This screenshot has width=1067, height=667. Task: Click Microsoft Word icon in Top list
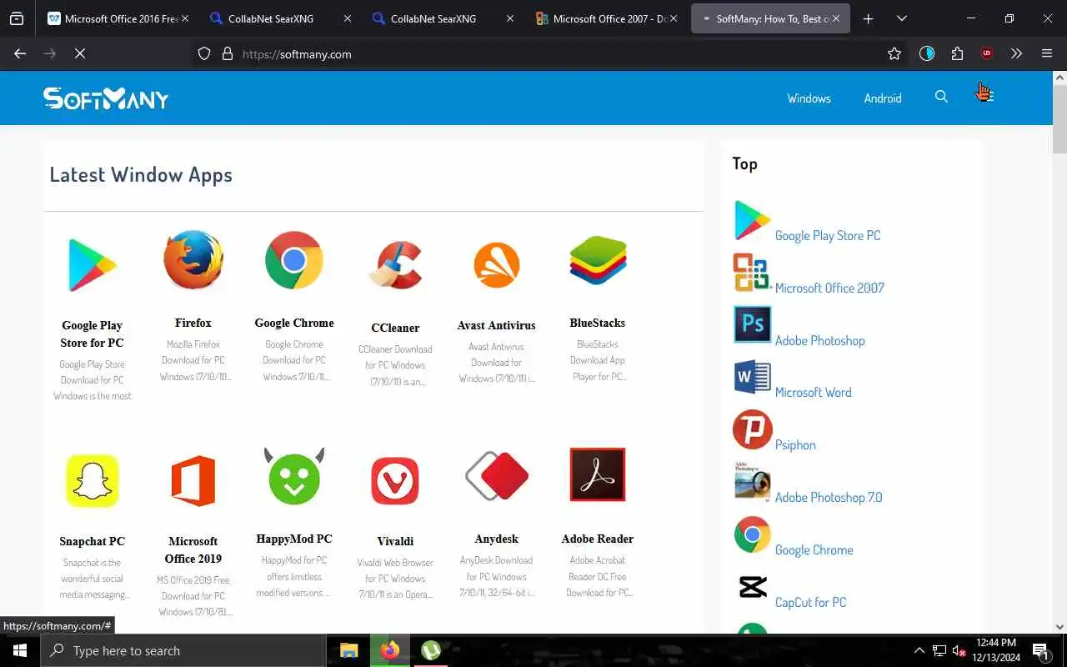click(752, 377)
